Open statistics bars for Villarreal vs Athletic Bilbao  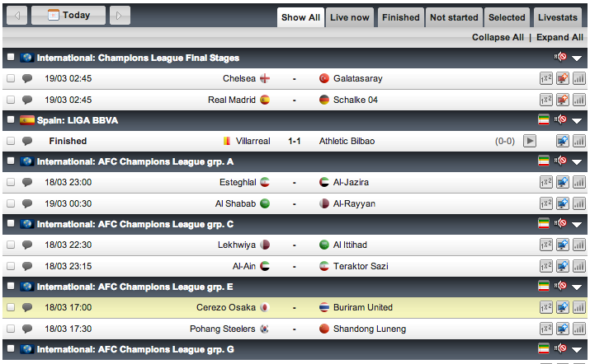(578, 141)
